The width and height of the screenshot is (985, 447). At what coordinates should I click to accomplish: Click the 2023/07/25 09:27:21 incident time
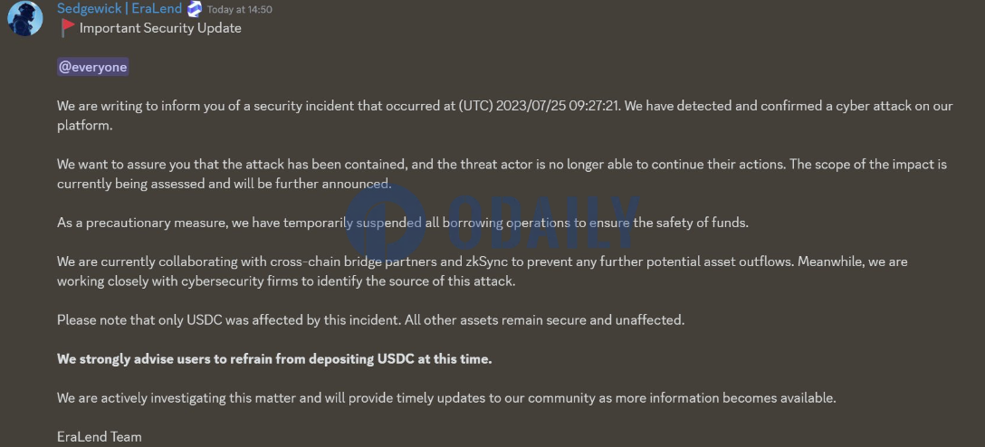coord(558,106)
